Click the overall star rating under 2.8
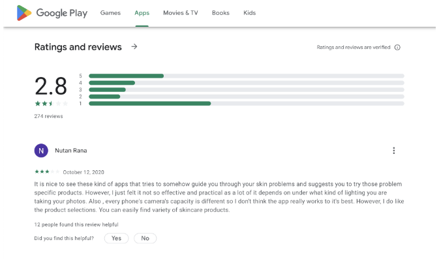Viewport: 439px width, 259px height. pos(52,104)
